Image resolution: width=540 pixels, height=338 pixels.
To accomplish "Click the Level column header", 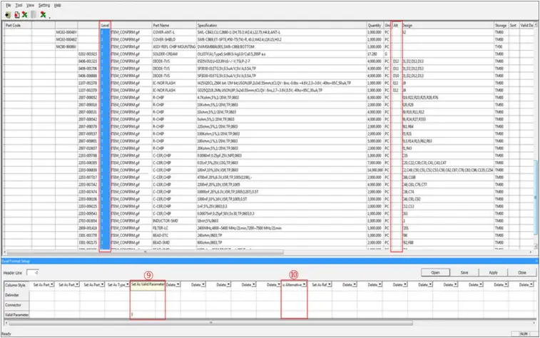I will 105,25.
